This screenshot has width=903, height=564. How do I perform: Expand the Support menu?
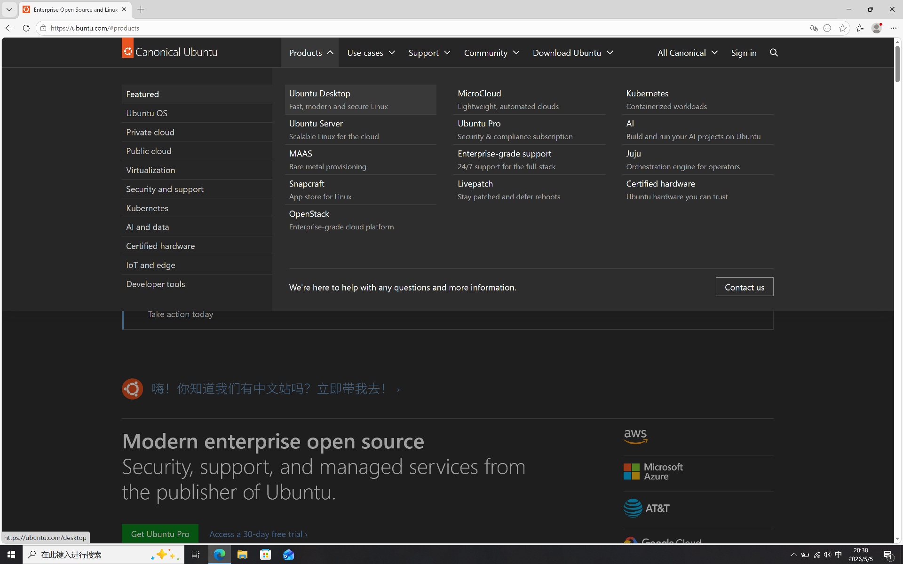[429, 53]
